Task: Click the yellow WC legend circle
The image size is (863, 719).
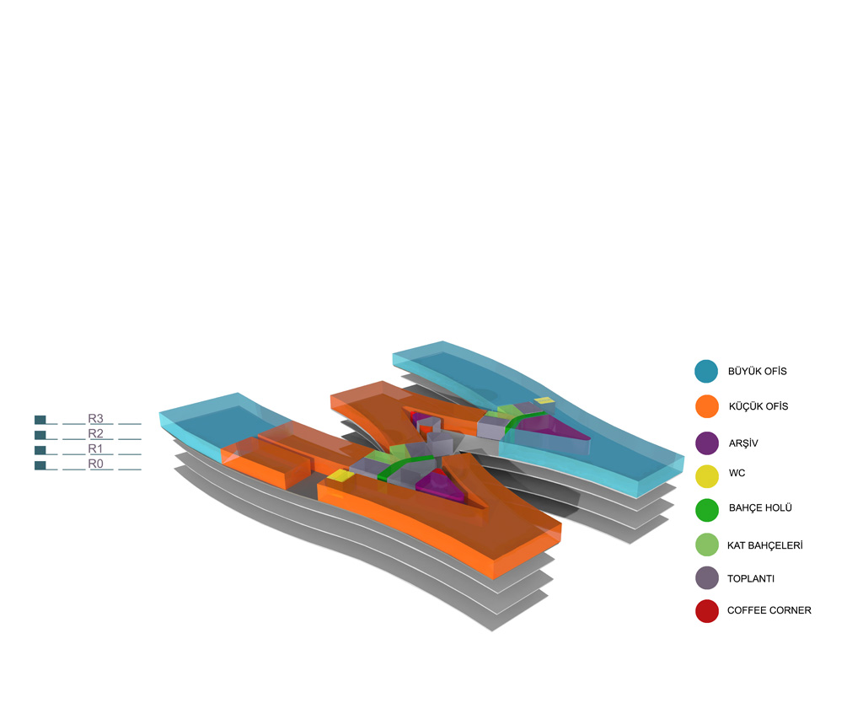Action: 707,476
